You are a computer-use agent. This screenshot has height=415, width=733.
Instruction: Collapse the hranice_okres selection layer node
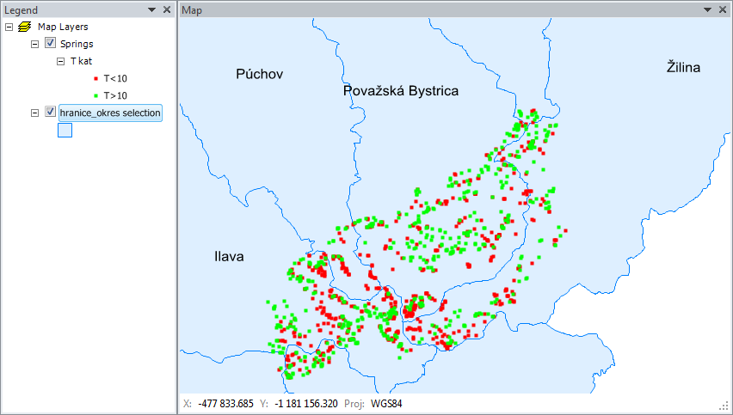(34, 113)
